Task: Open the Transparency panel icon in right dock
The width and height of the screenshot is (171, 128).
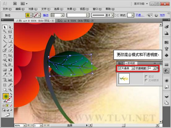Action: [x=167, y=71]
